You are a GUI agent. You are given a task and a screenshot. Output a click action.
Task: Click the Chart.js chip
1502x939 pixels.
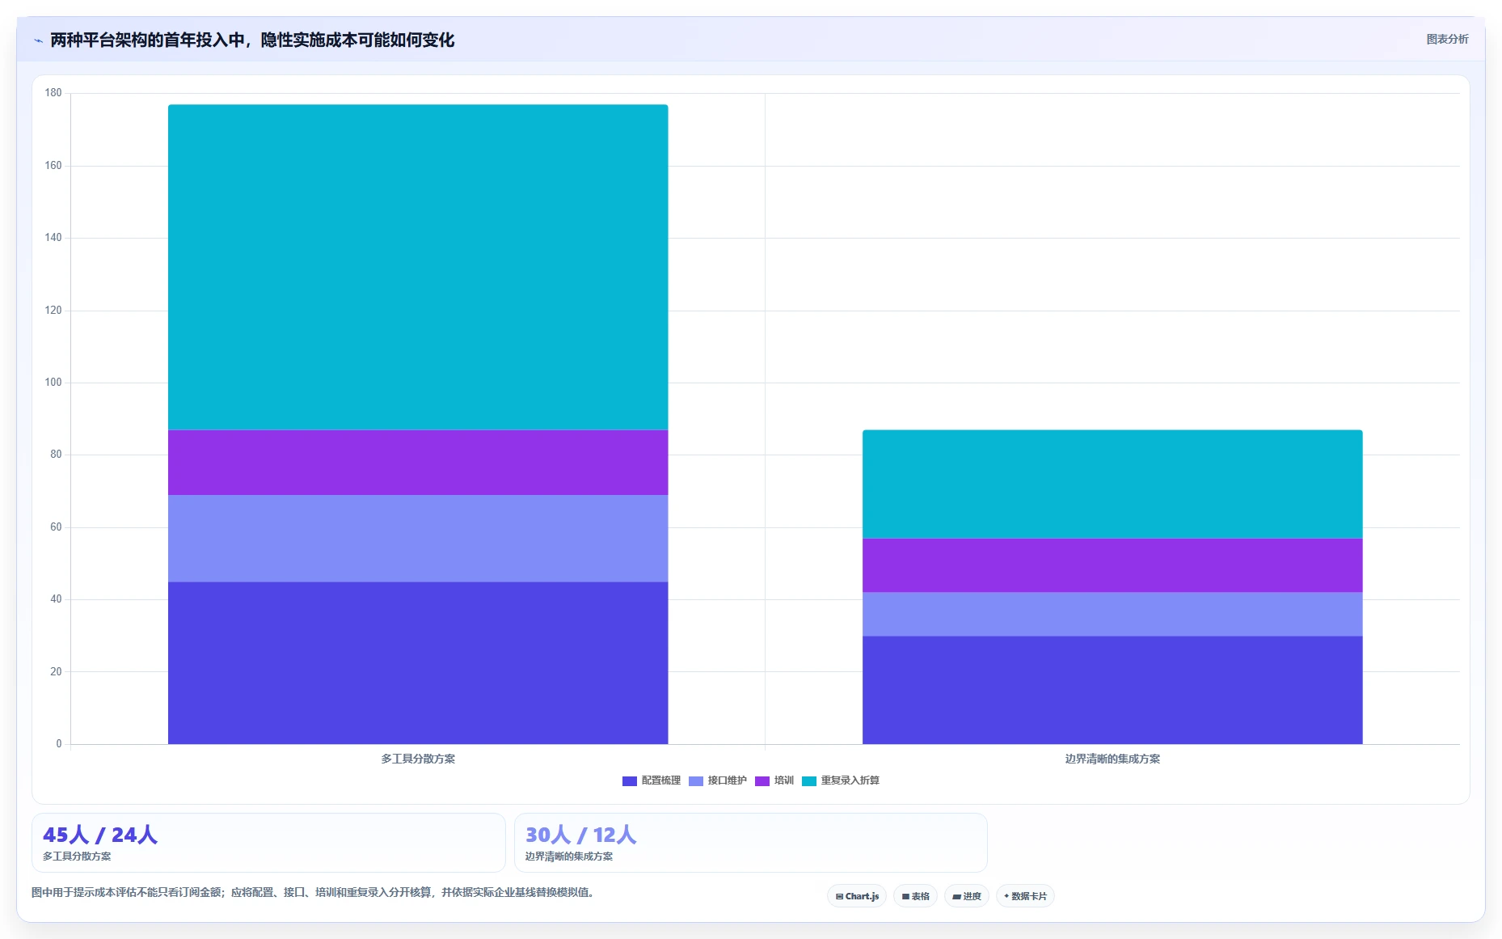857,896
